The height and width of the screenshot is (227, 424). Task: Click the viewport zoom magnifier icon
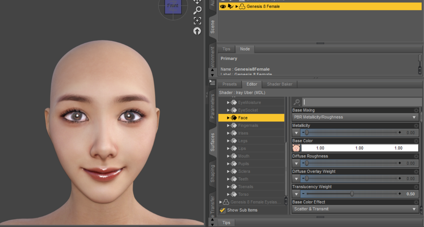coord(197,10)
